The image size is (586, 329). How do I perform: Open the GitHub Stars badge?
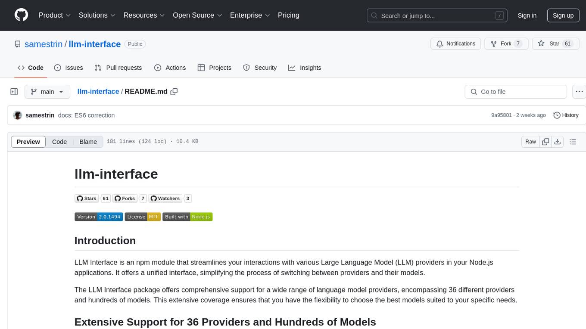point(93,199)
